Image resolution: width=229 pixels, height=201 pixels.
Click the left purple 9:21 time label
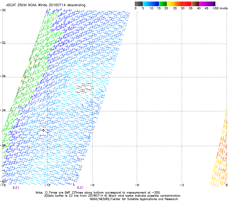pyautogui.click(x=16, y=188)
